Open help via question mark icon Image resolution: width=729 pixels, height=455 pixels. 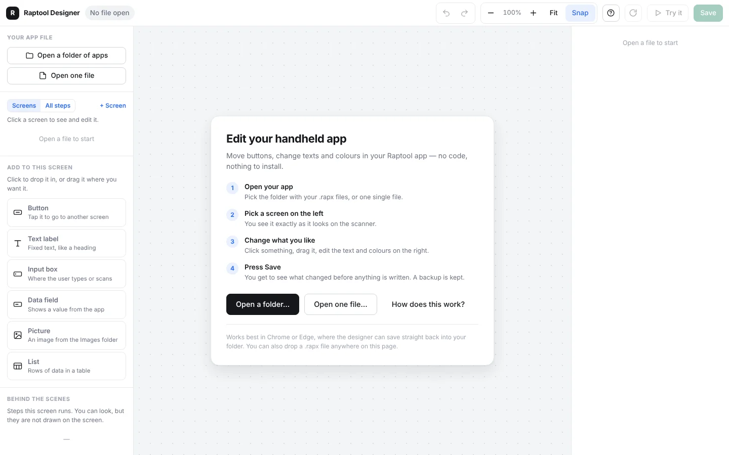[x=611, y=13]
